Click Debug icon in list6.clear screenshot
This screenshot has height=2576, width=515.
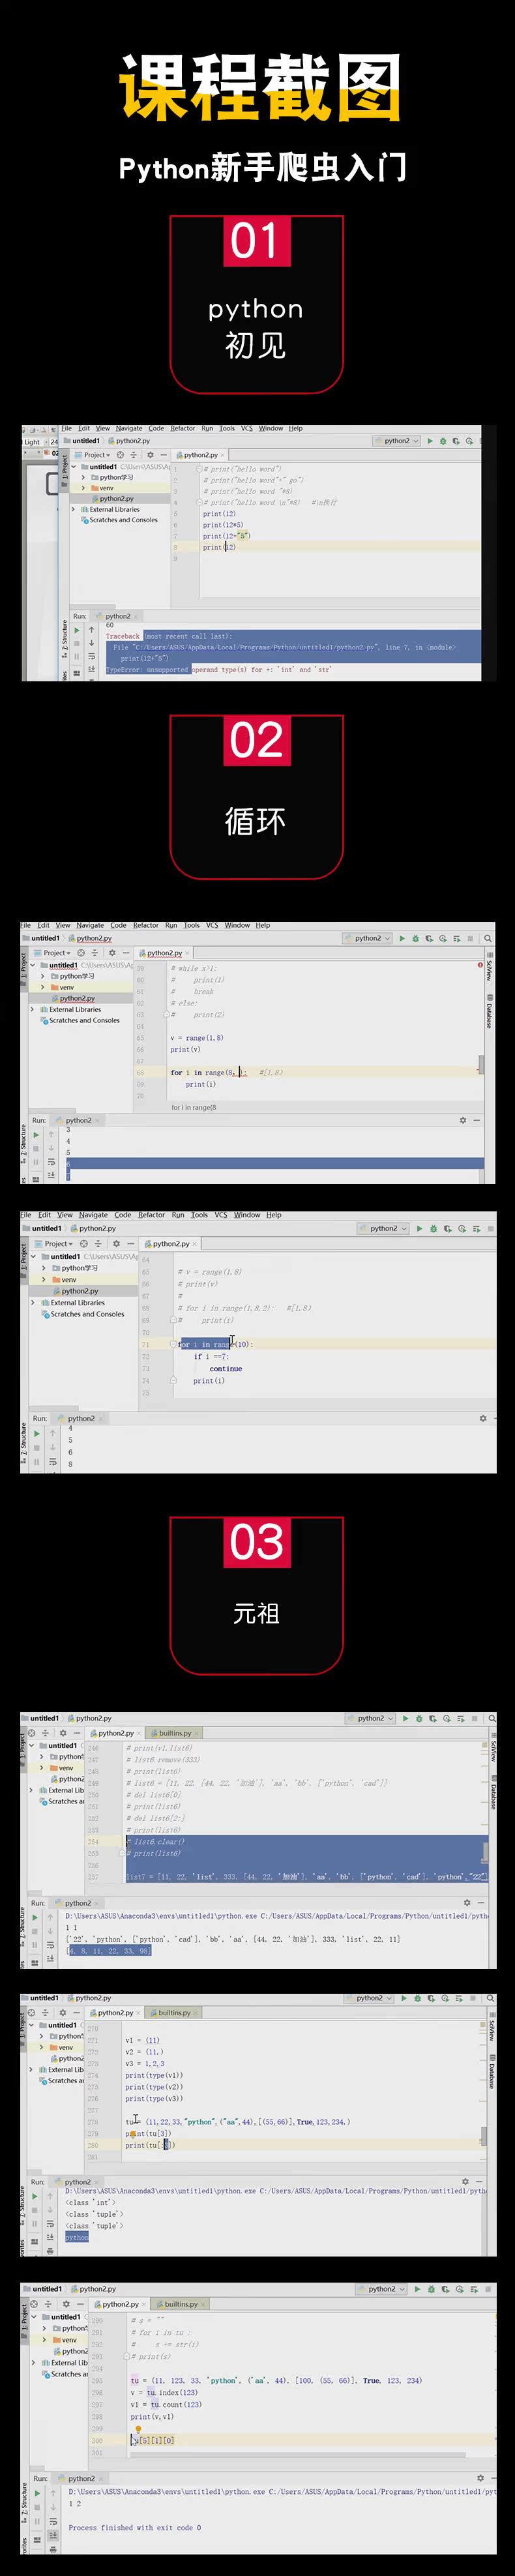tap(419, 1719)
